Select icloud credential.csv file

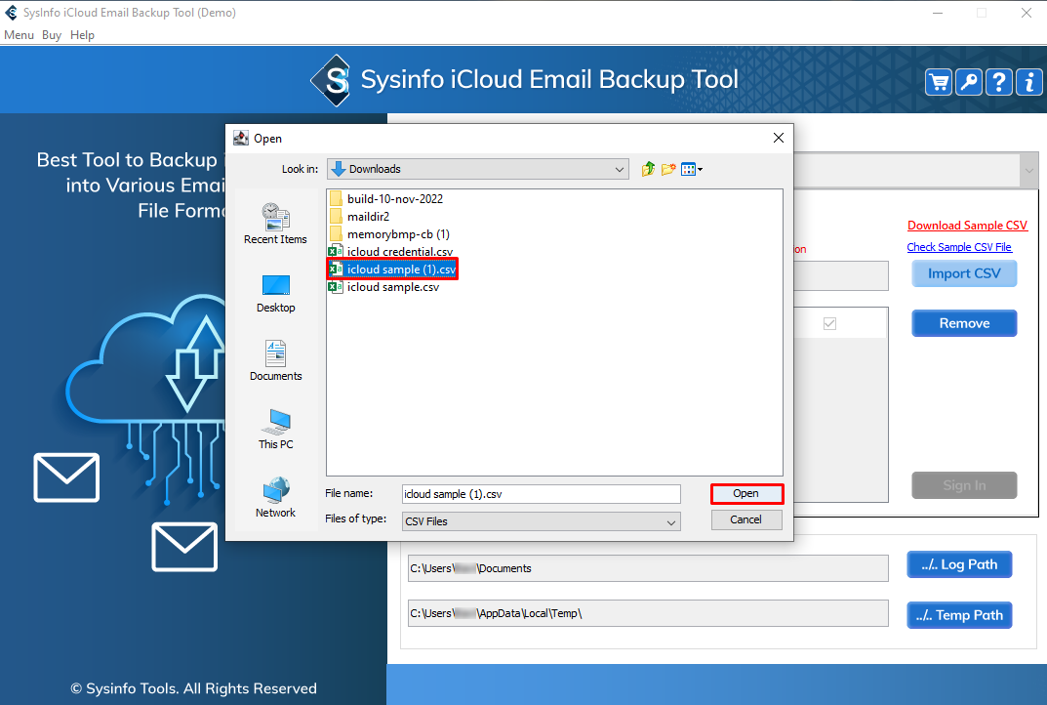pos(398,252)
